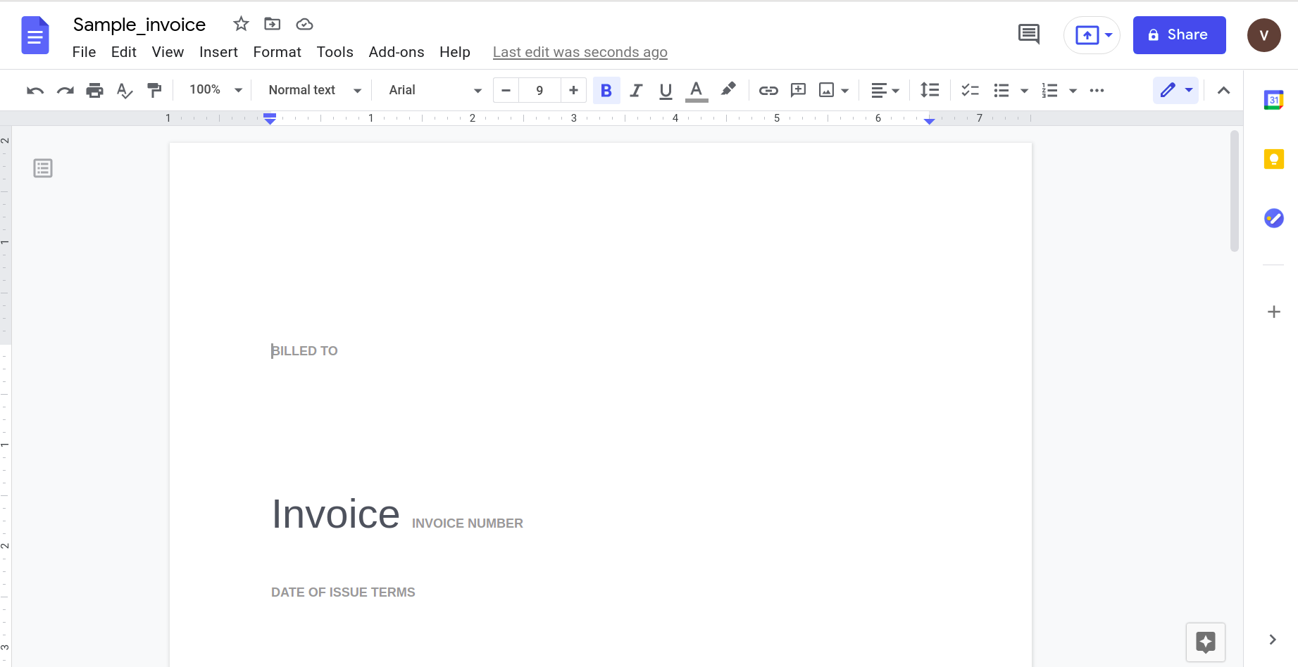Screen dimensions: 1298x667
Task: Open the font family dropdown
Action: [x=431, y=90]
